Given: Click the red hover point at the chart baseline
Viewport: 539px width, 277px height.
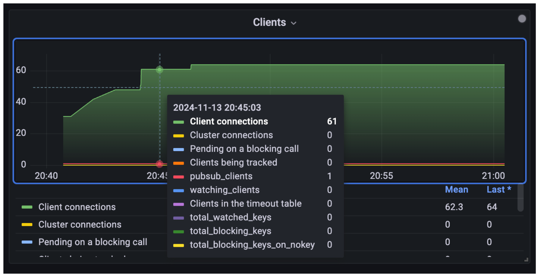Looking at the screenshot, I should click(x=160, y=164).
